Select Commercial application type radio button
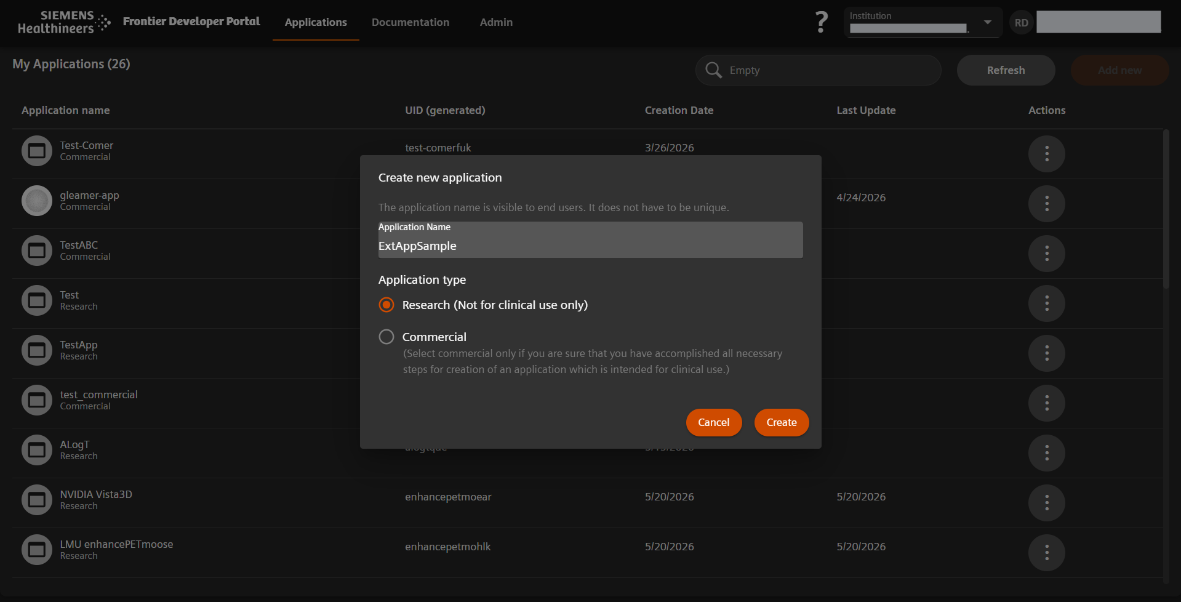1181x602 pixels. tap(386, 337)
